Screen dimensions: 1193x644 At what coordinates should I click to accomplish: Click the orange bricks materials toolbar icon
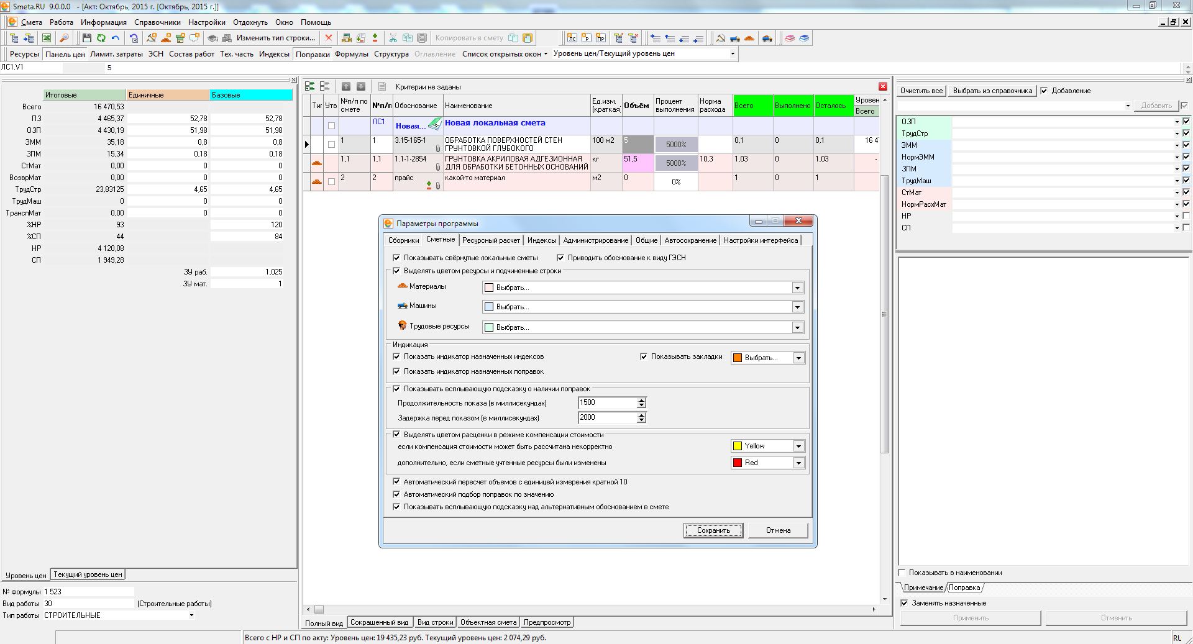[749, 38]
